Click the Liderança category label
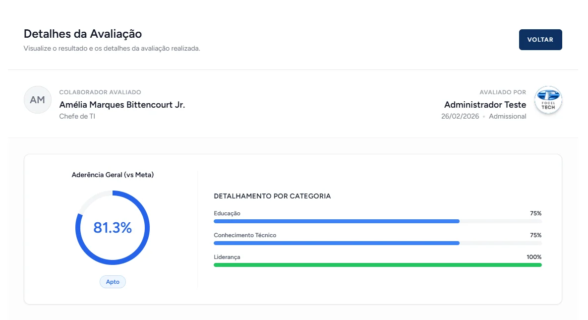Image resolution: width=588 pixels, height=320 pixels. click(227, 257)
